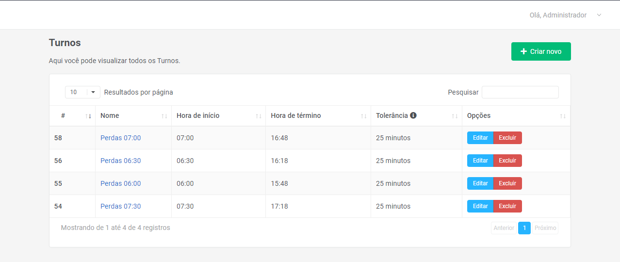Edit the Perdas 07:00 shift
Screen dimensions: 620x262
[480, 138]
